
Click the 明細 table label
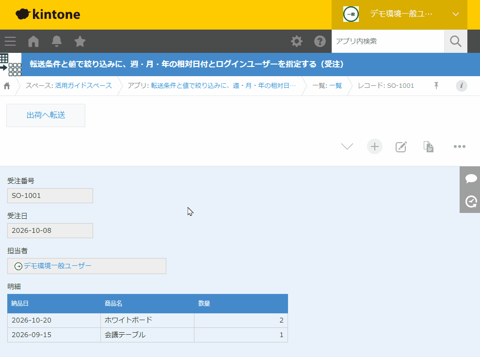[14, 287]
